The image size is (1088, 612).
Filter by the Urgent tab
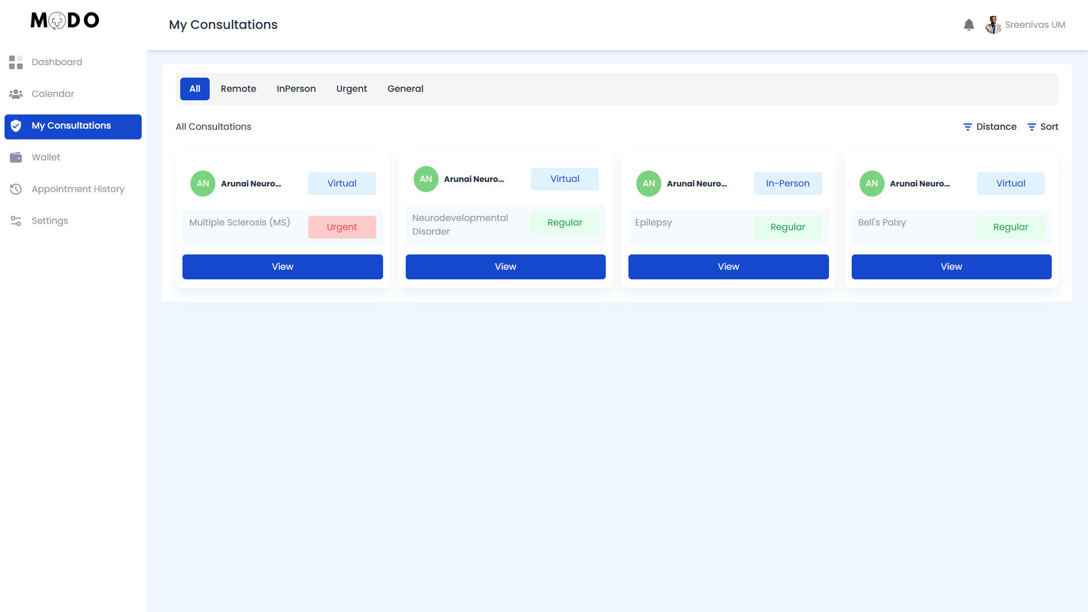(351, 89)
